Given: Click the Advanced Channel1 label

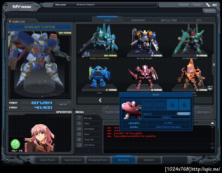Looking at the screenshot, I should [85, 4].
